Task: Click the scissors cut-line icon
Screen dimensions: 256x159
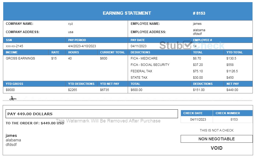Action: click(x=13, y=99)
